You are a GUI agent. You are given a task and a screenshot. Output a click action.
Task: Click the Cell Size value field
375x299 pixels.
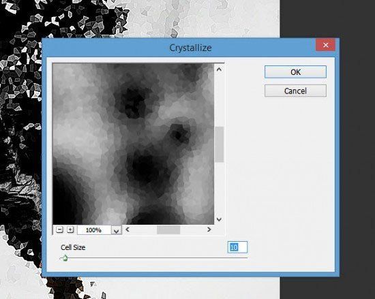(237, 247)
